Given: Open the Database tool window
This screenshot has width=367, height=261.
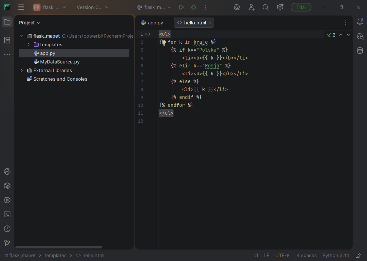Looking at the screenshot, I should click(360, 50).
